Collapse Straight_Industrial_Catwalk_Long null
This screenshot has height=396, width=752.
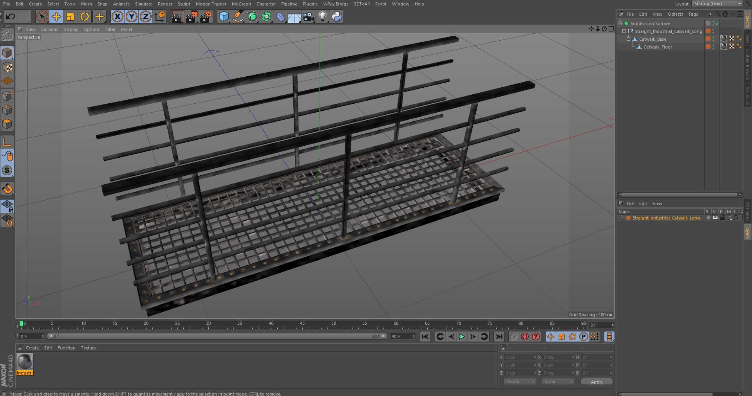(x=624, y=31)
